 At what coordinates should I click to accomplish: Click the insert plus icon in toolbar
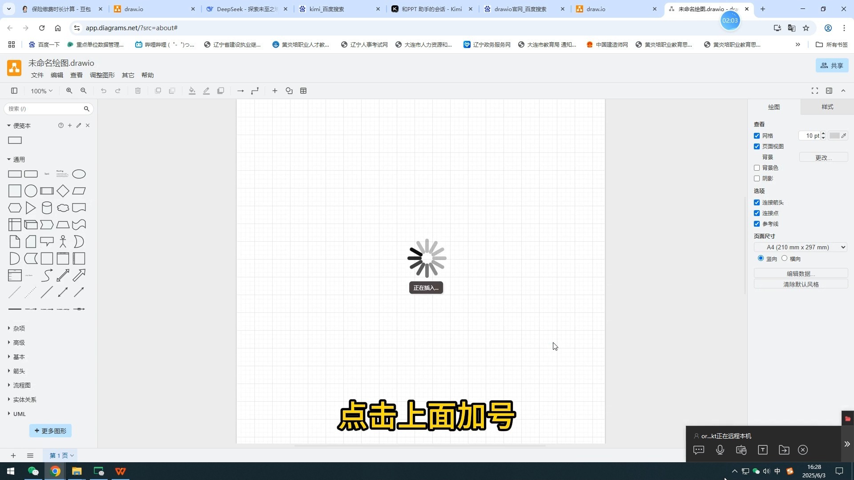275,91
